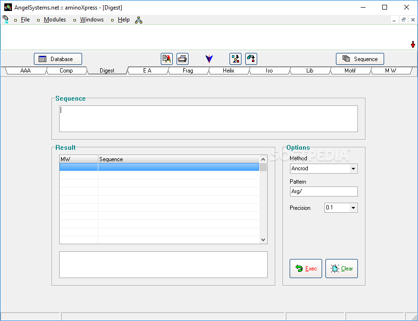Click the lower result text box
Screen dimensions: 418x321
(163, 265)
